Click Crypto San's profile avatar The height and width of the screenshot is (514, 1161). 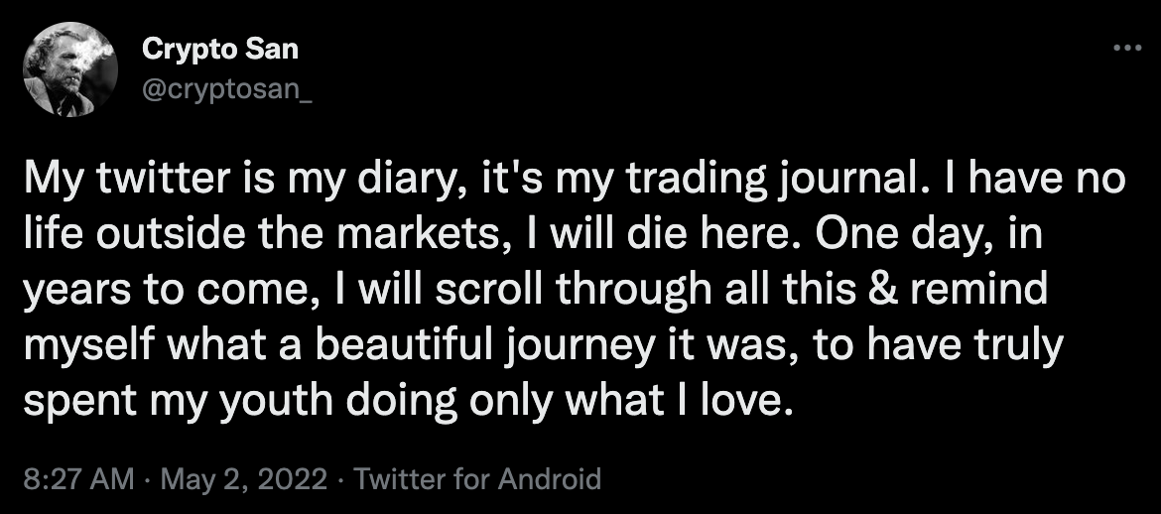(70, 69)
